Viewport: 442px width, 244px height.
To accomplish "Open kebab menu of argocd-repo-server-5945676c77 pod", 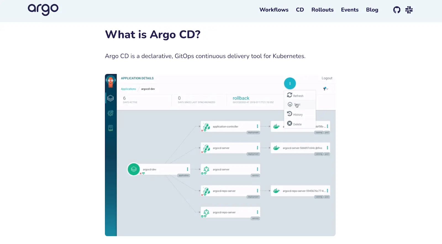I will pyautogui.click(x=327, y=190).
